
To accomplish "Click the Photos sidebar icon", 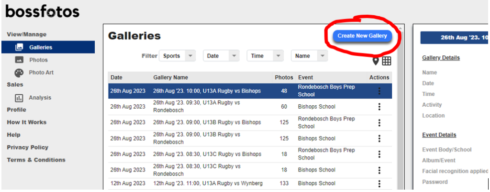I will point(20,60).
